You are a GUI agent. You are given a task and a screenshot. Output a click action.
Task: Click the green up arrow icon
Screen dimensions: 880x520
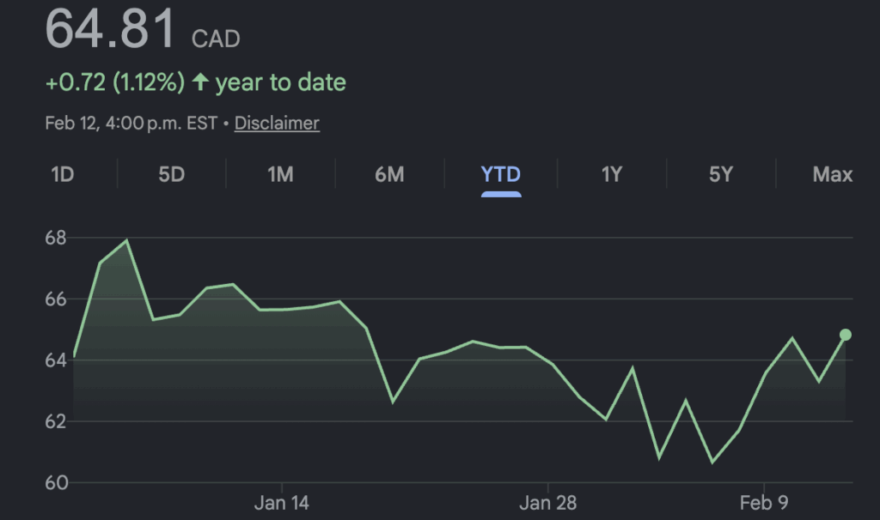(x=200, y=83)
